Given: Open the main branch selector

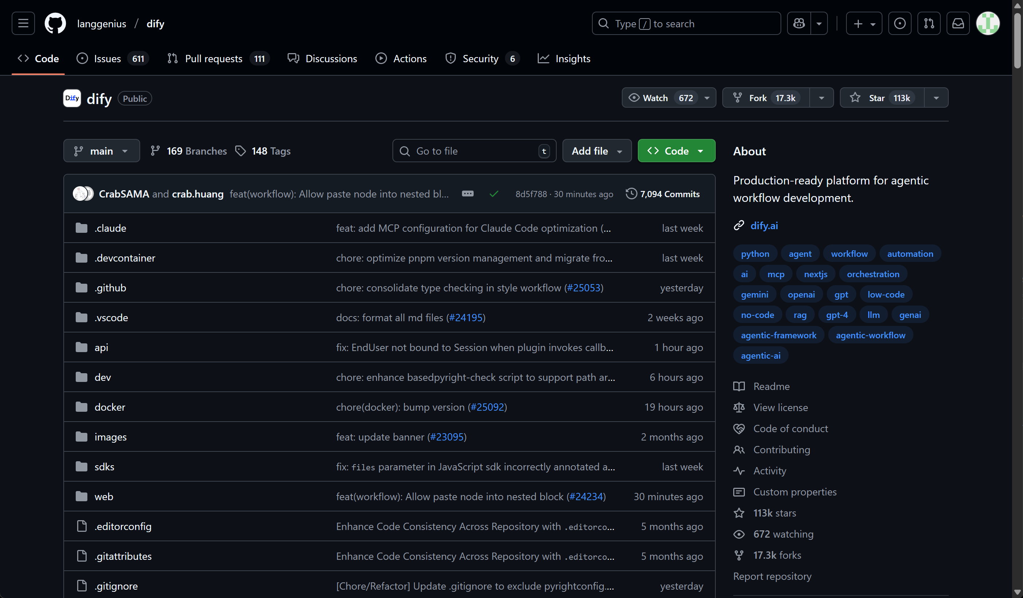Looking at the screenshot, I should 102,151.
